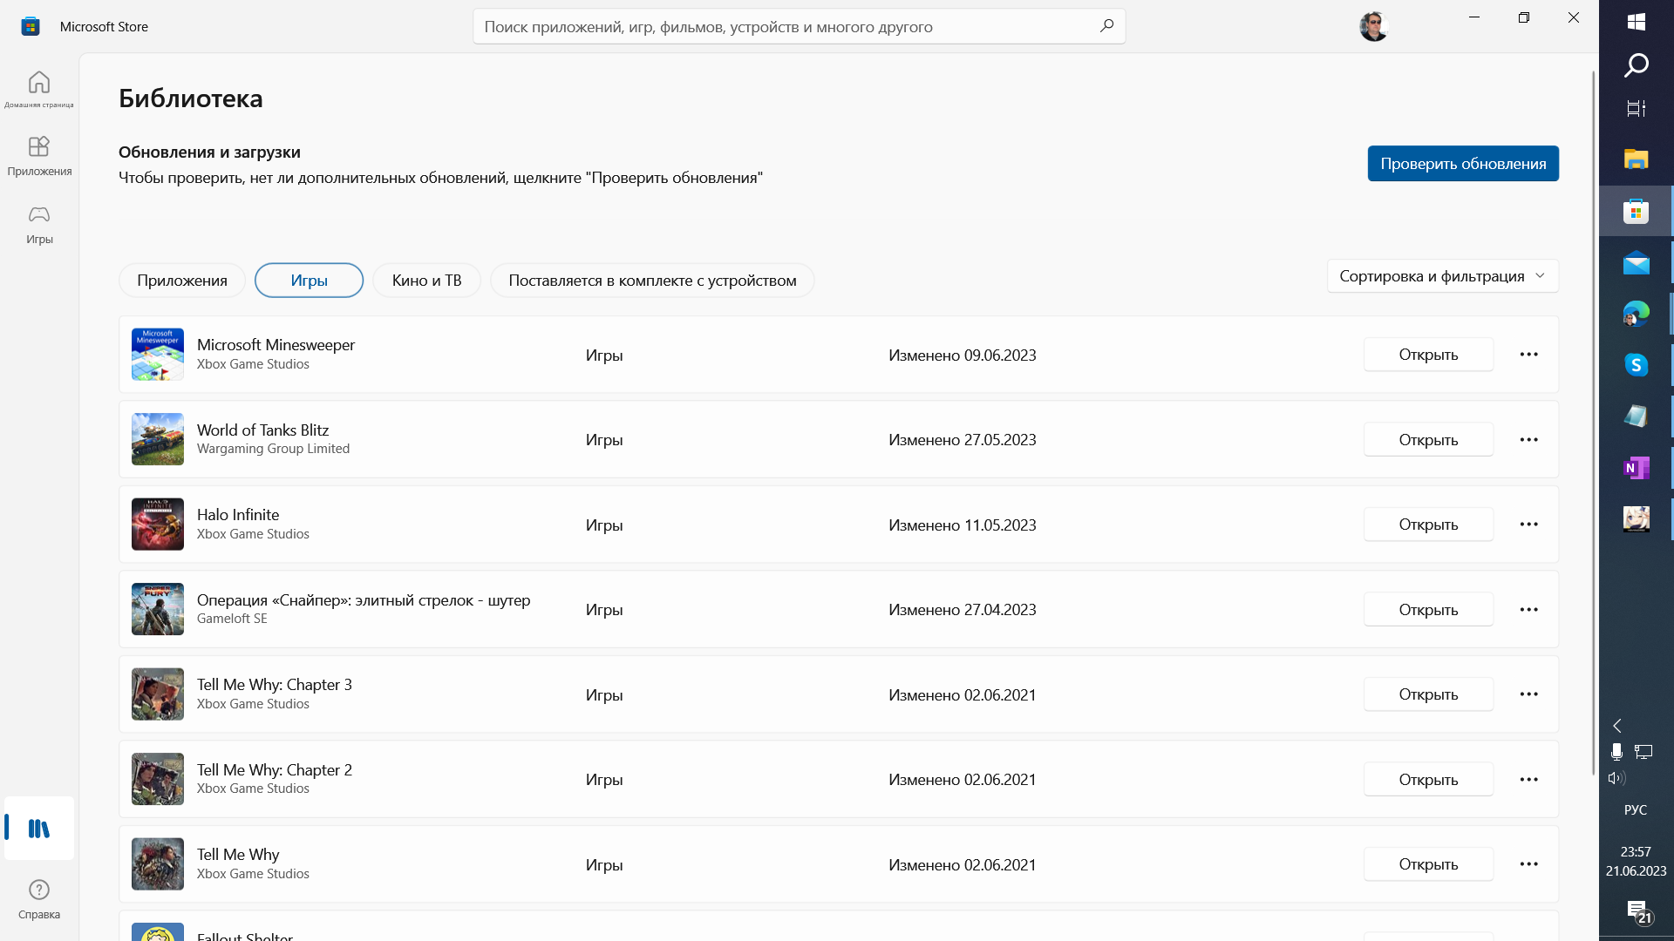Open the Home page sidebar icon
The width and height of the screenshot is (1674, 941).
pyautogui.click(x=39, y=88)
